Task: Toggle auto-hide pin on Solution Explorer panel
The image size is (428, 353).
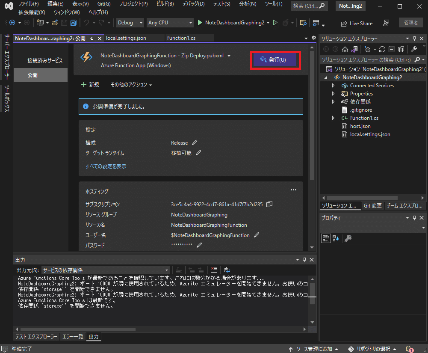Action: click(414, 39)
